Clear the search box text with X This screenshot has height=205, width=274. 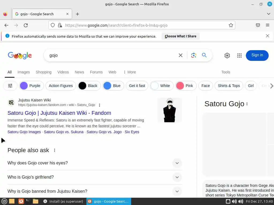(181, 55)
